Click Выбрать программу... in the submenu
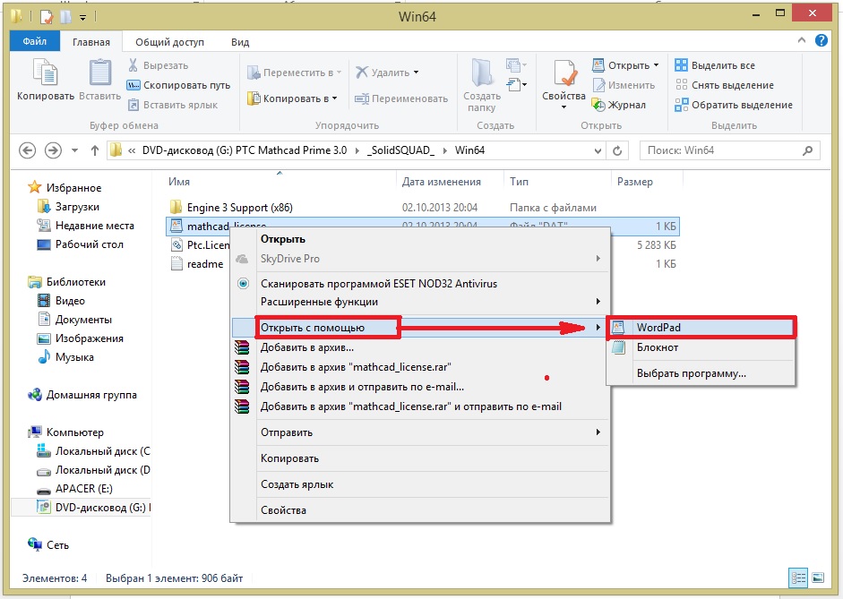843x599 pixels. [x=701, y=373]
